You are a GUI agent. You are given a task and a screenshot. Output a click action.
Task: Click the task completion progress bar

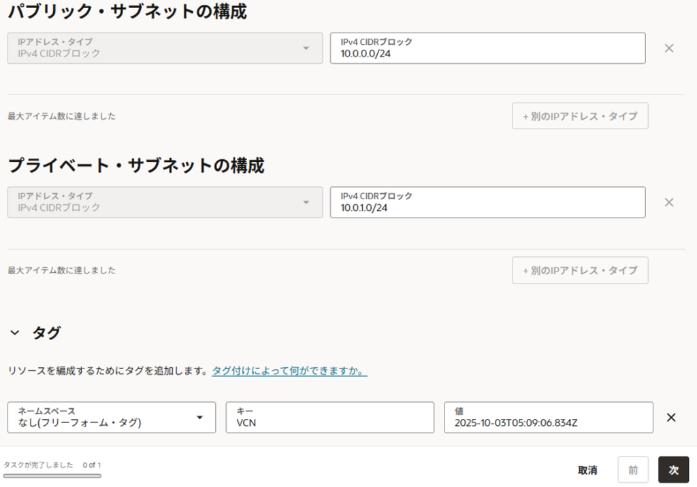[52, 476]
